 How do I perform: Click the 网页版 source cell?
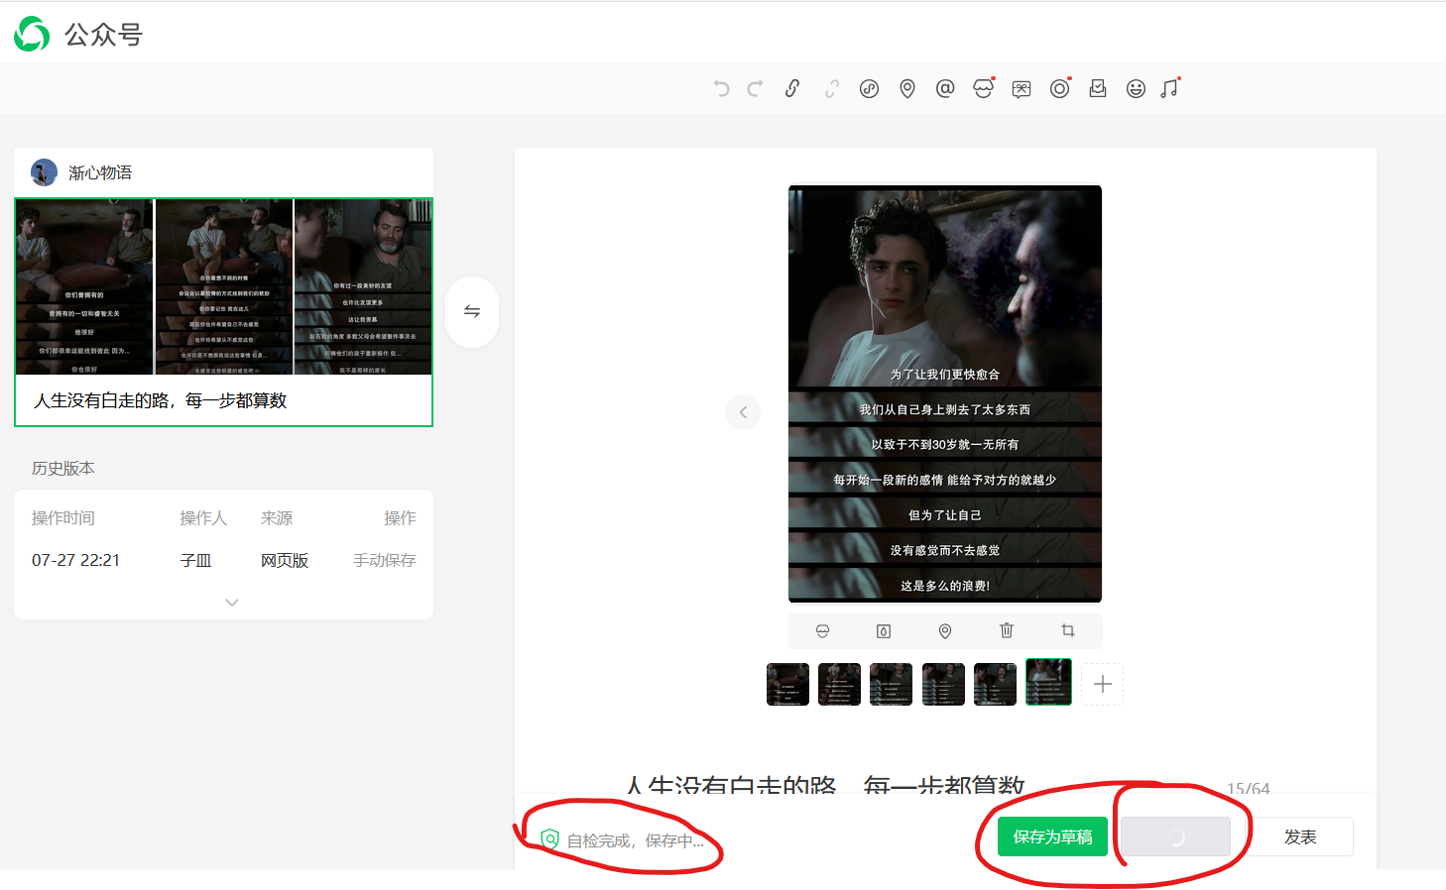pos(285,560)
